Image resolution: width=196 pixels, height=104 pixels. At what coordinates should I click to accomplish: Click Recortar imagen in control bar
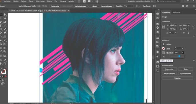tap(107, 6)
